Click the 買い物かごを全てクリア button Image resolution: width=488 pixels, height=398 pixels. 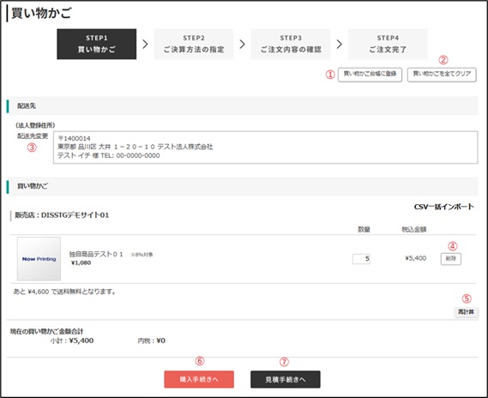(x=442, y=75)
